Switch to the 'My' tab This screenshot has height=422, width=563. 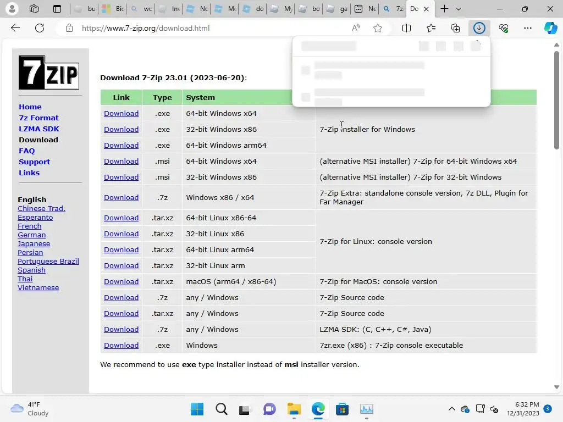281,9
